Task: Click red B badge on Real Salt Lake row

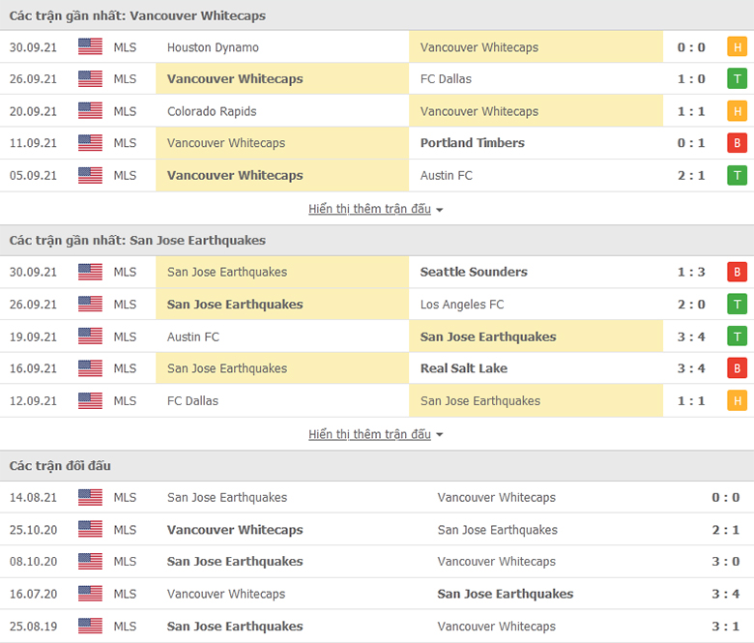Action: point(737,368)
